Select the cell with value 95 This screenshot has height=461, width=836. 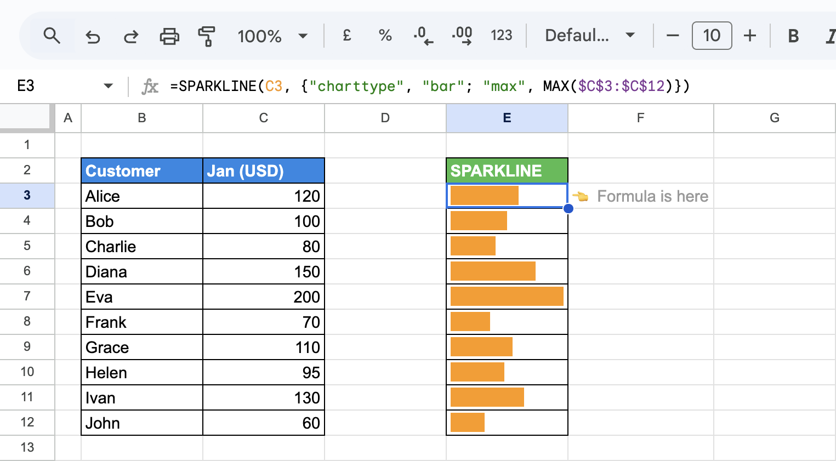[264, 372]
